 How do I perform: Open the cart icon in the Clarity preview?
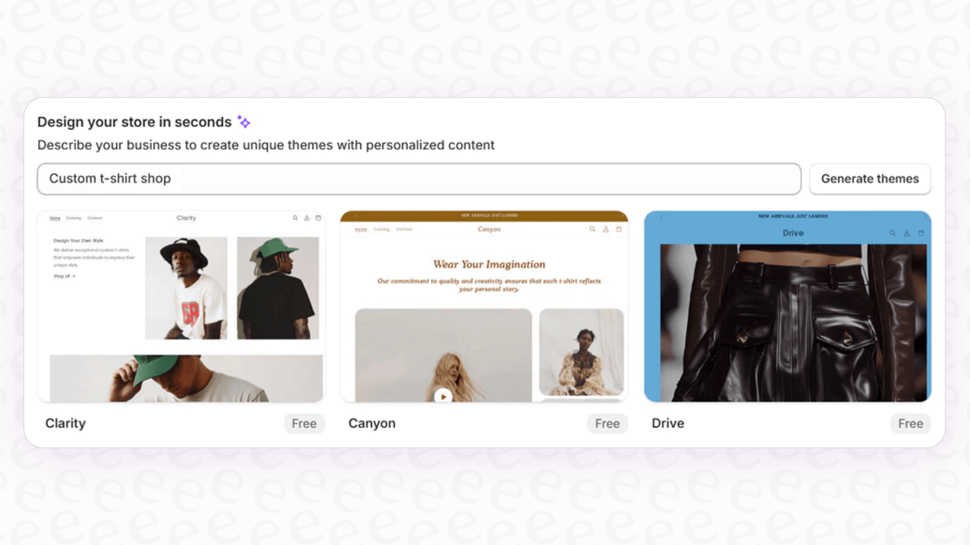(x=318, y=218)
